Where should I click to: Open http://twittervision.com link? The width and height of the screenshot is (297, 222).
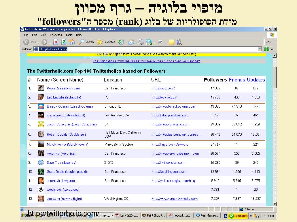click(168, 162)
